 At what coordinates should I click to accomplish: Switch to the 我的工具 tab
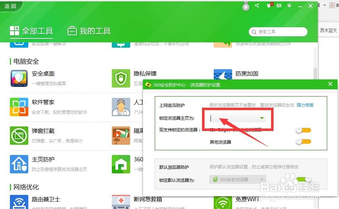(x=89, y=31)
